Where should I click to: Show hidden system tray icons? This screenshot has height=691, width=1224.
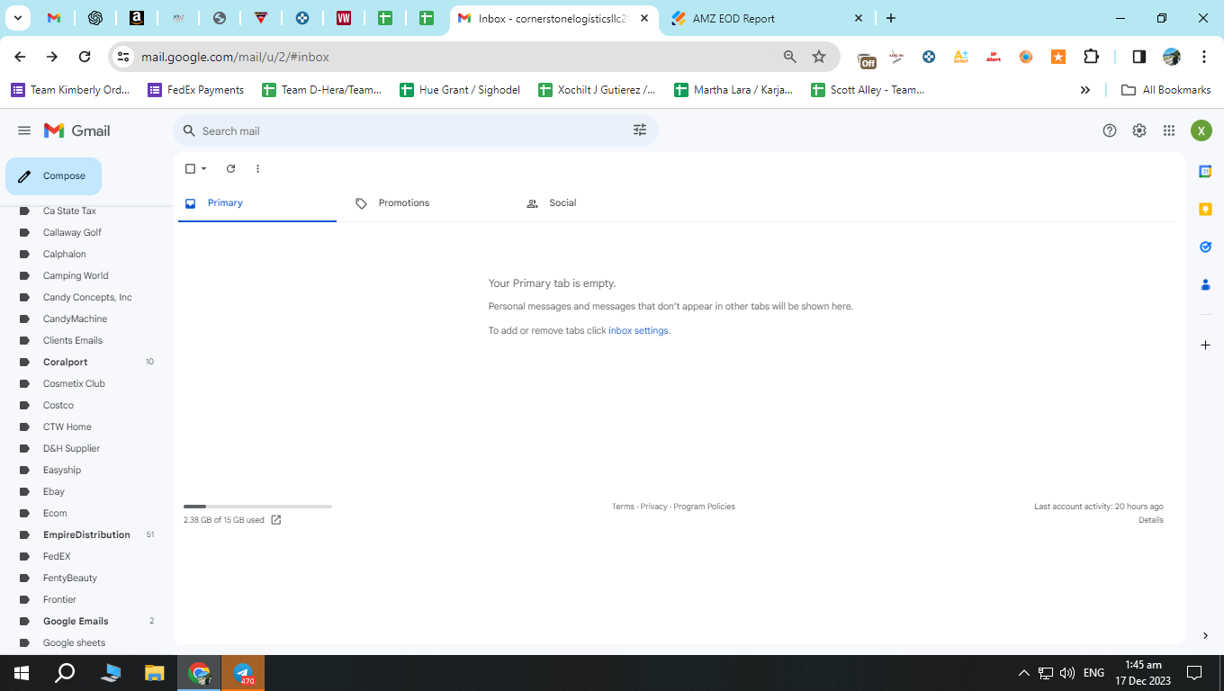coord(1023,673)
